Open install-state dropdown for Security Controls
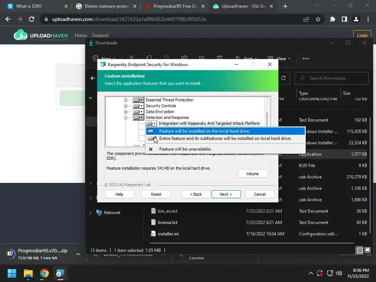Screen dimensions: 376x282 pyautogui.click(x=138, y=106)
